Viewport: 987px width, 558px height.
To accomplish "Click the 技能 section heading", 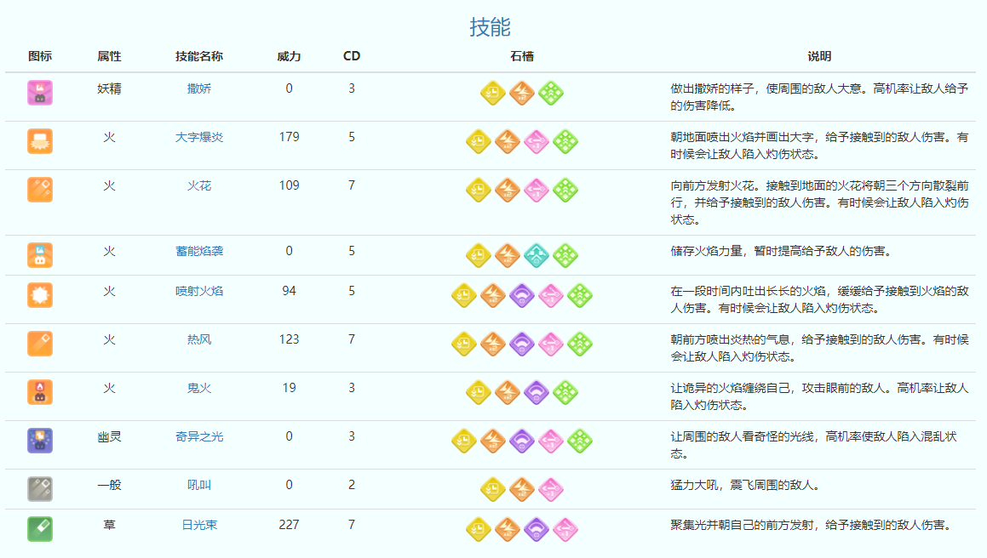I will point(490,27).
